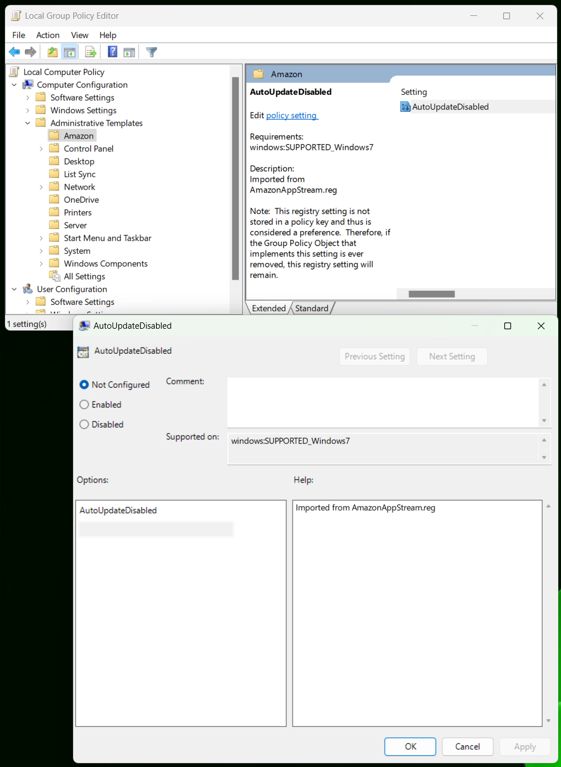Switch to the Standard tab
Image resolution: width=561 pixels, height=767 pixels.
click(311, 308)
